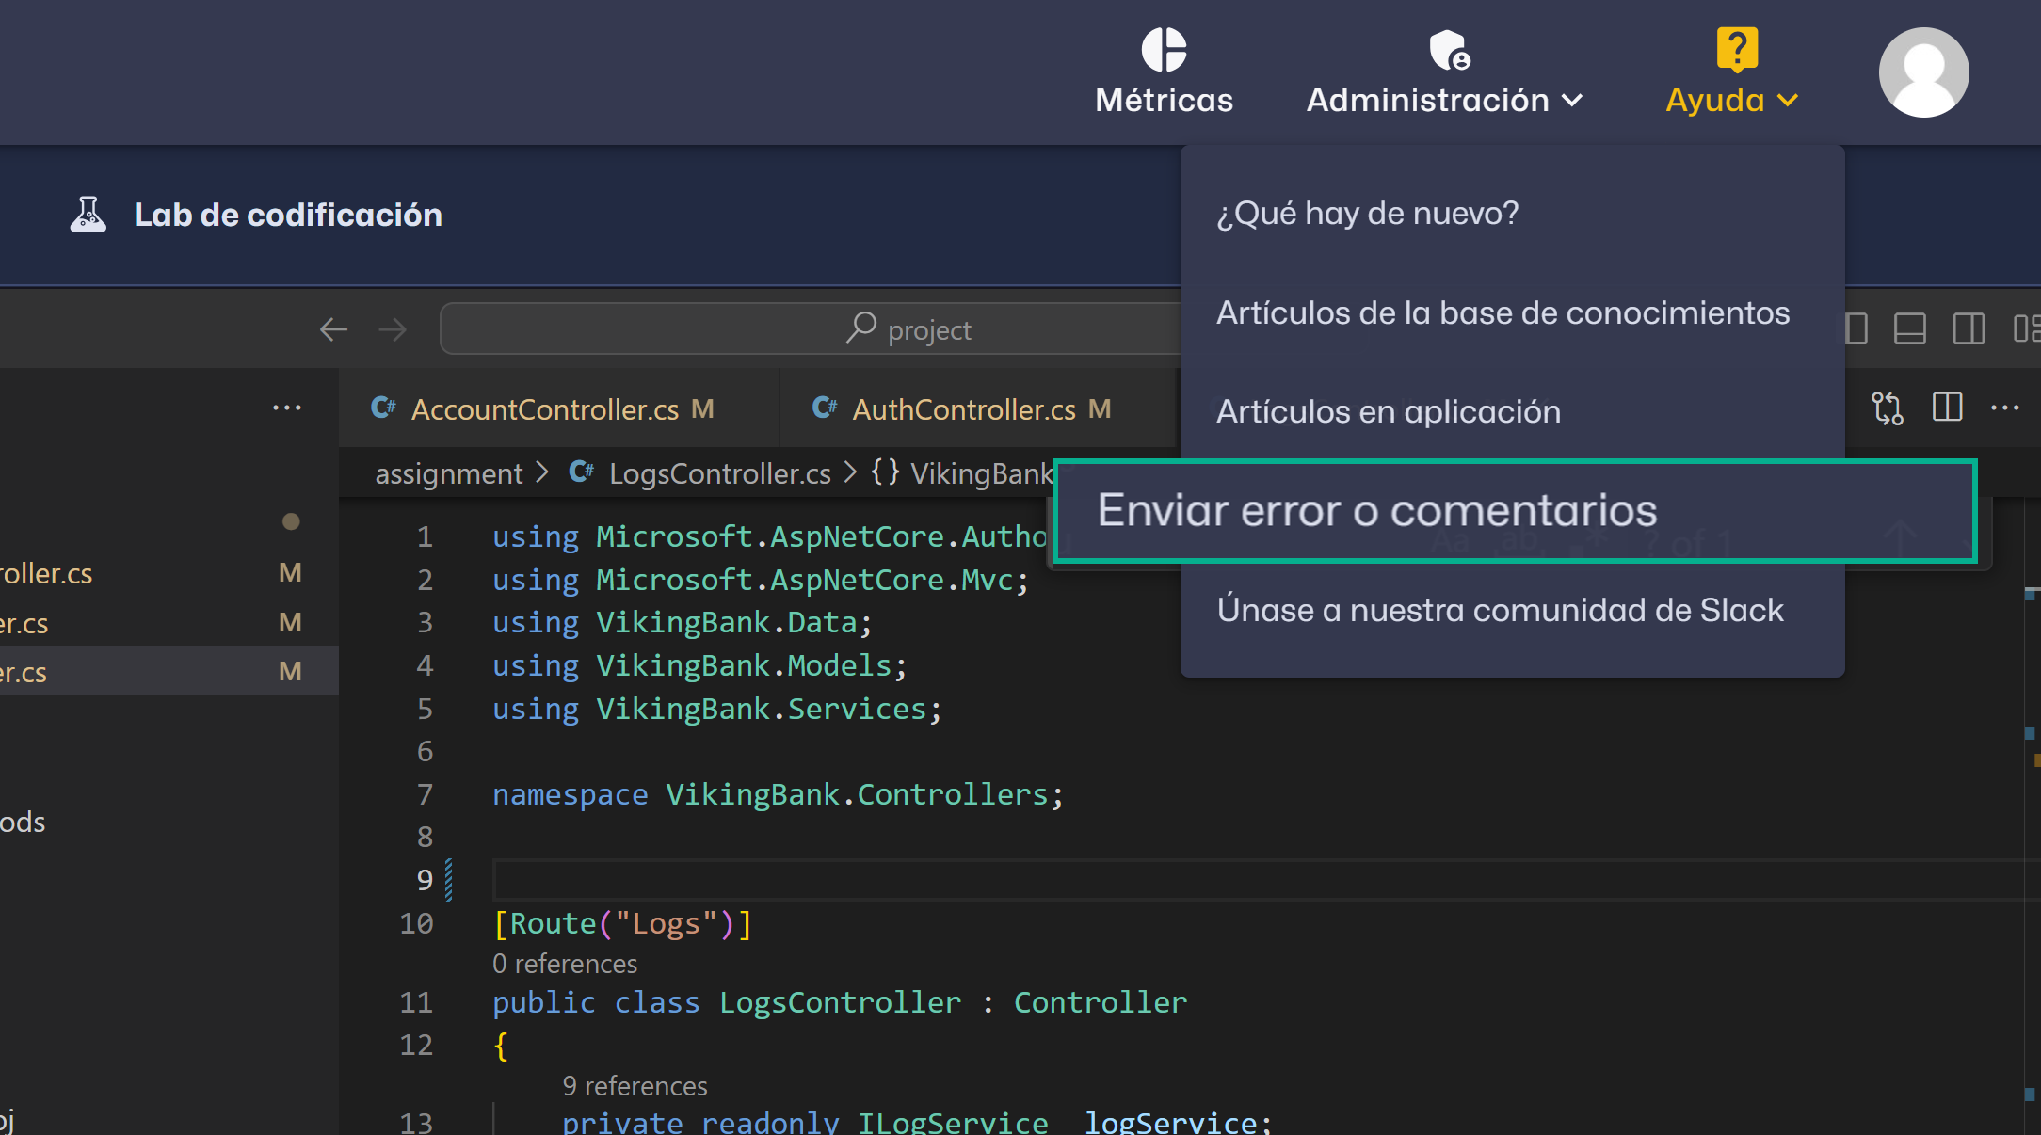
Task: Expand the chevron after assignment breadcrumb
Action: (541, 472)
